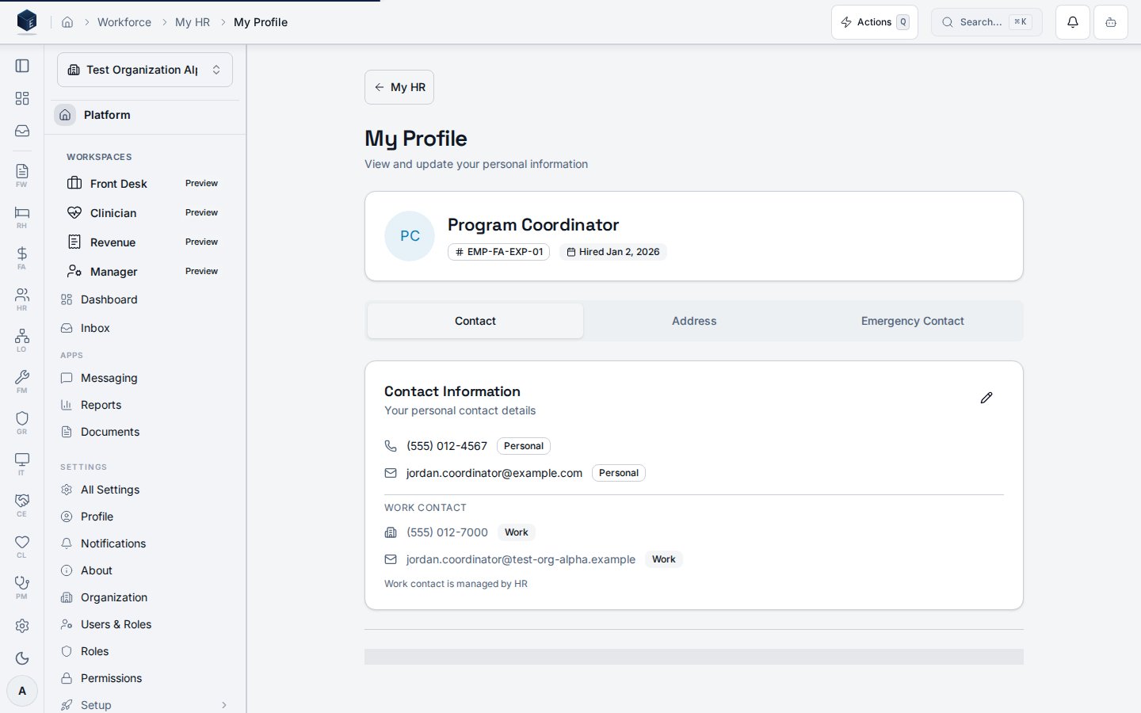Open the GR shield module icon
The image size is (1141, 713).
click(x=22, y=422)
